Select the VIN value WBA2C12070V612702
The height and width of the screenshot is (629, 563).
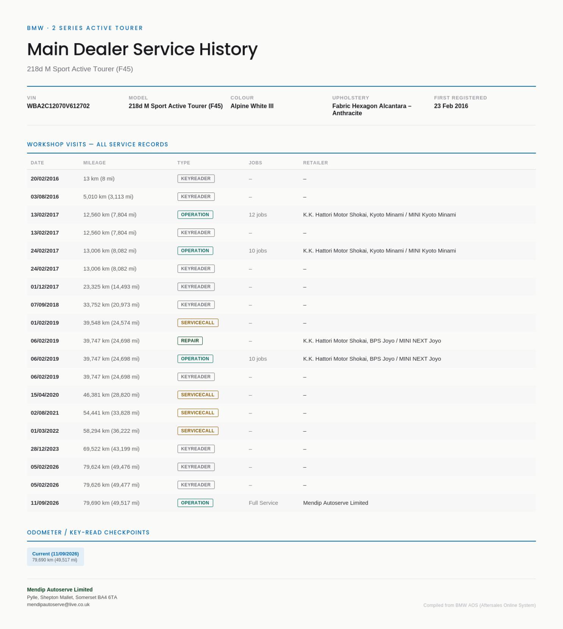[58, 106]
